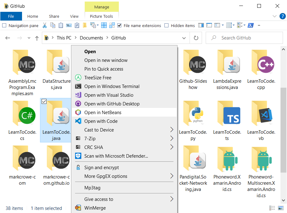Select the LearnToCode.ts folder

click(x=227, y=121)
